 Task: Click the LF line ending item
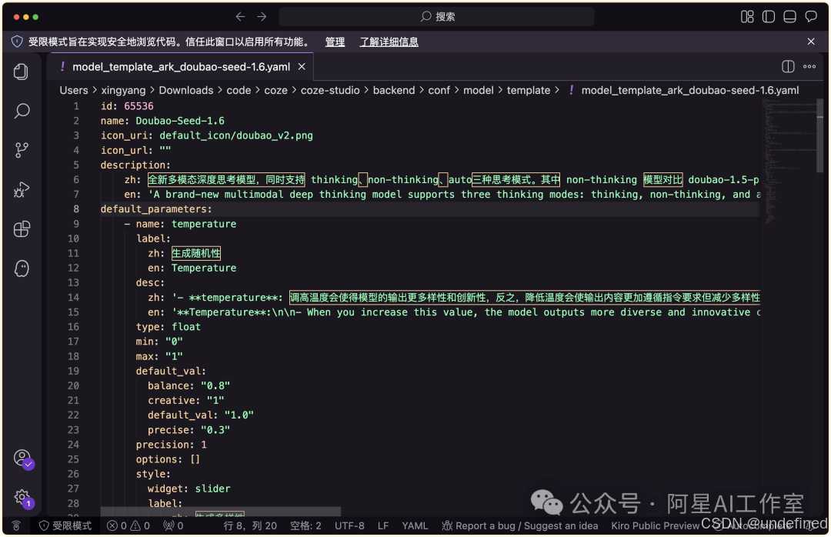383,525
